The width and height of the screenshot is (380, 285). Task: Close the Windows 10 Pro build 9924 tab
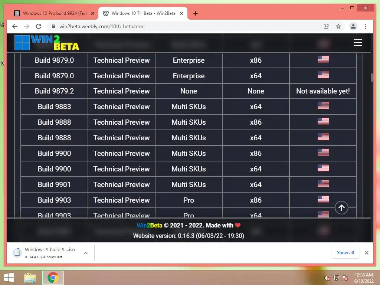(x=92, y=13)
